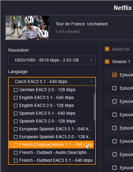Check French [Original] Atmos 5.1 box
The width and height of the screenshot is (133, 172).
pos(16,145)
